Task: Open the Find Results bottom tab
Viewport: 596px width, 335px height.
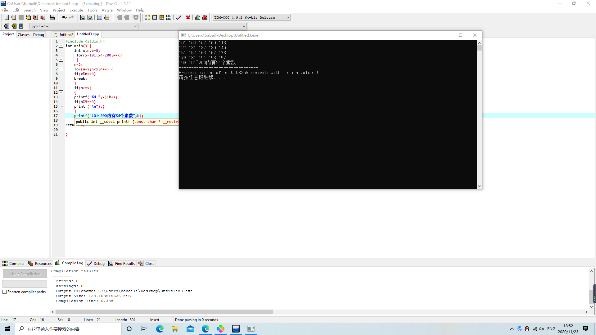Action: (122, 263)
